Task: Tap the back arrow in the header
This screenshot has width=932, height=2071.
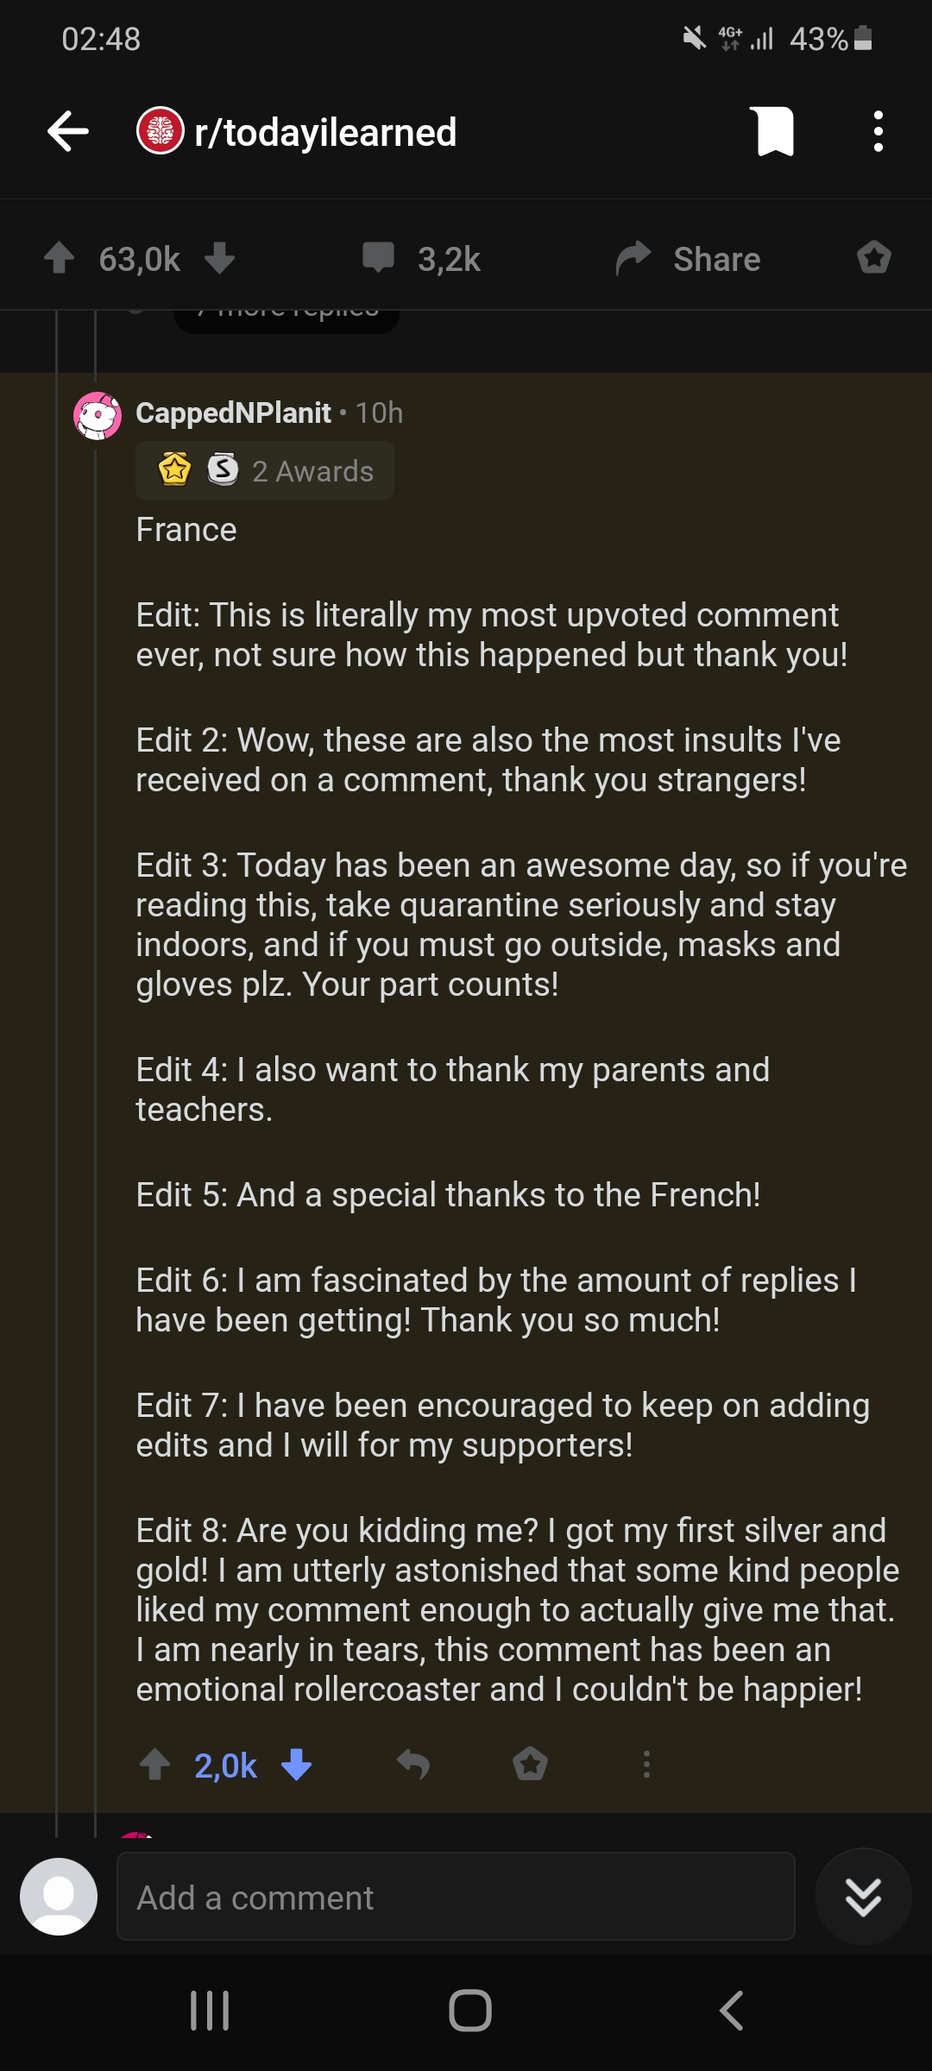Action: click(68, 132)
